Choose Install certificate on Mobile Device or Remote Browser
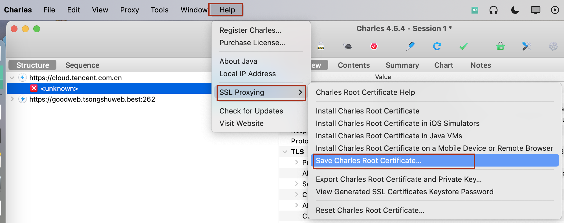This screenshot has width=564, height=223. [x=435, y=148]
